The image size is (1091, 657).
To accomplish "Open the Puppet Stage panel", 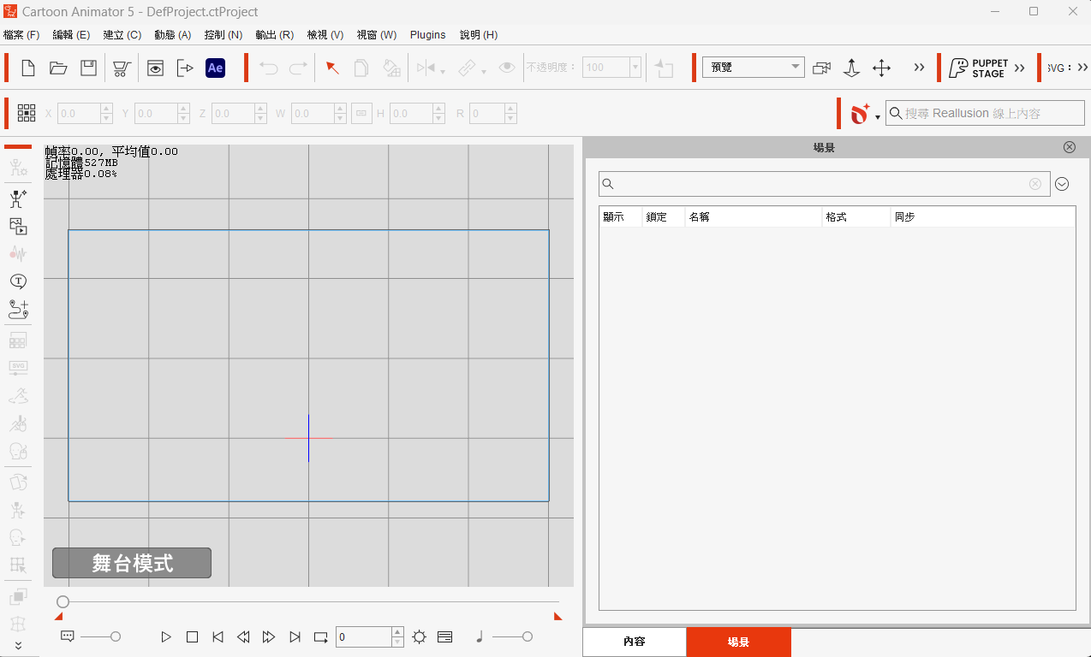I will tap(978, 68).
